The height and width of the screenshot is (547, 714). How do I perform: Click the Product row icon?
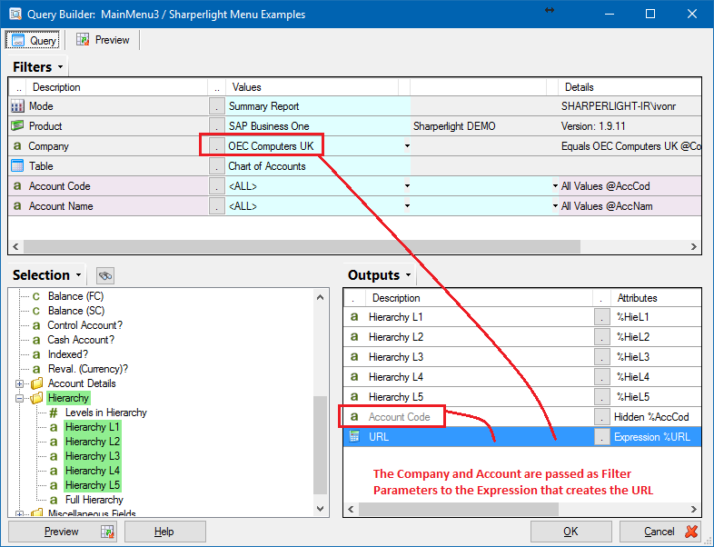point(17,125)
